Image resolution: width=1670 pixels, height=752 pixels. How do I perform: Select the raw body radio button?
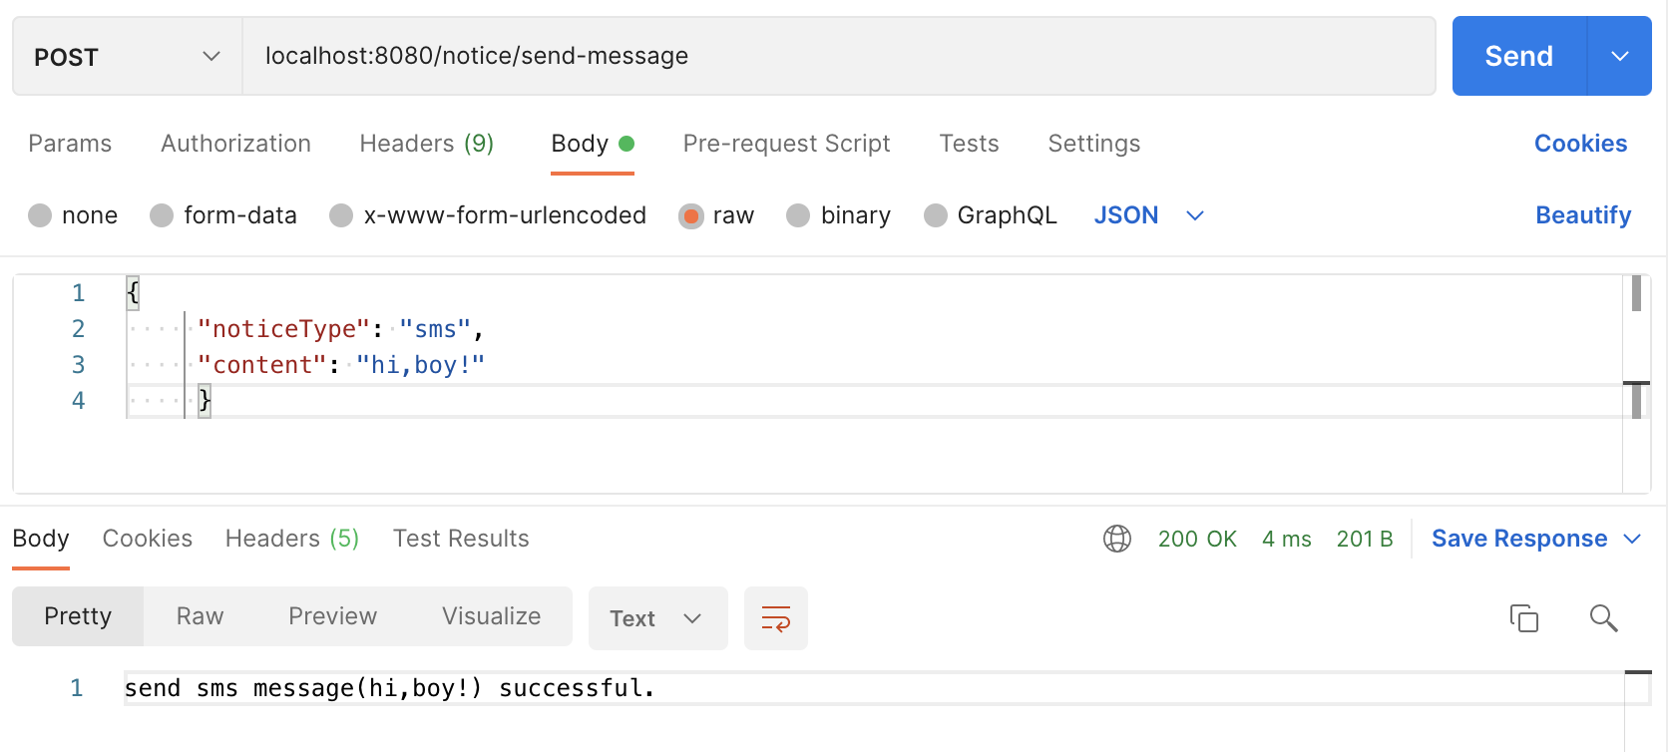[x=690, y=215]
